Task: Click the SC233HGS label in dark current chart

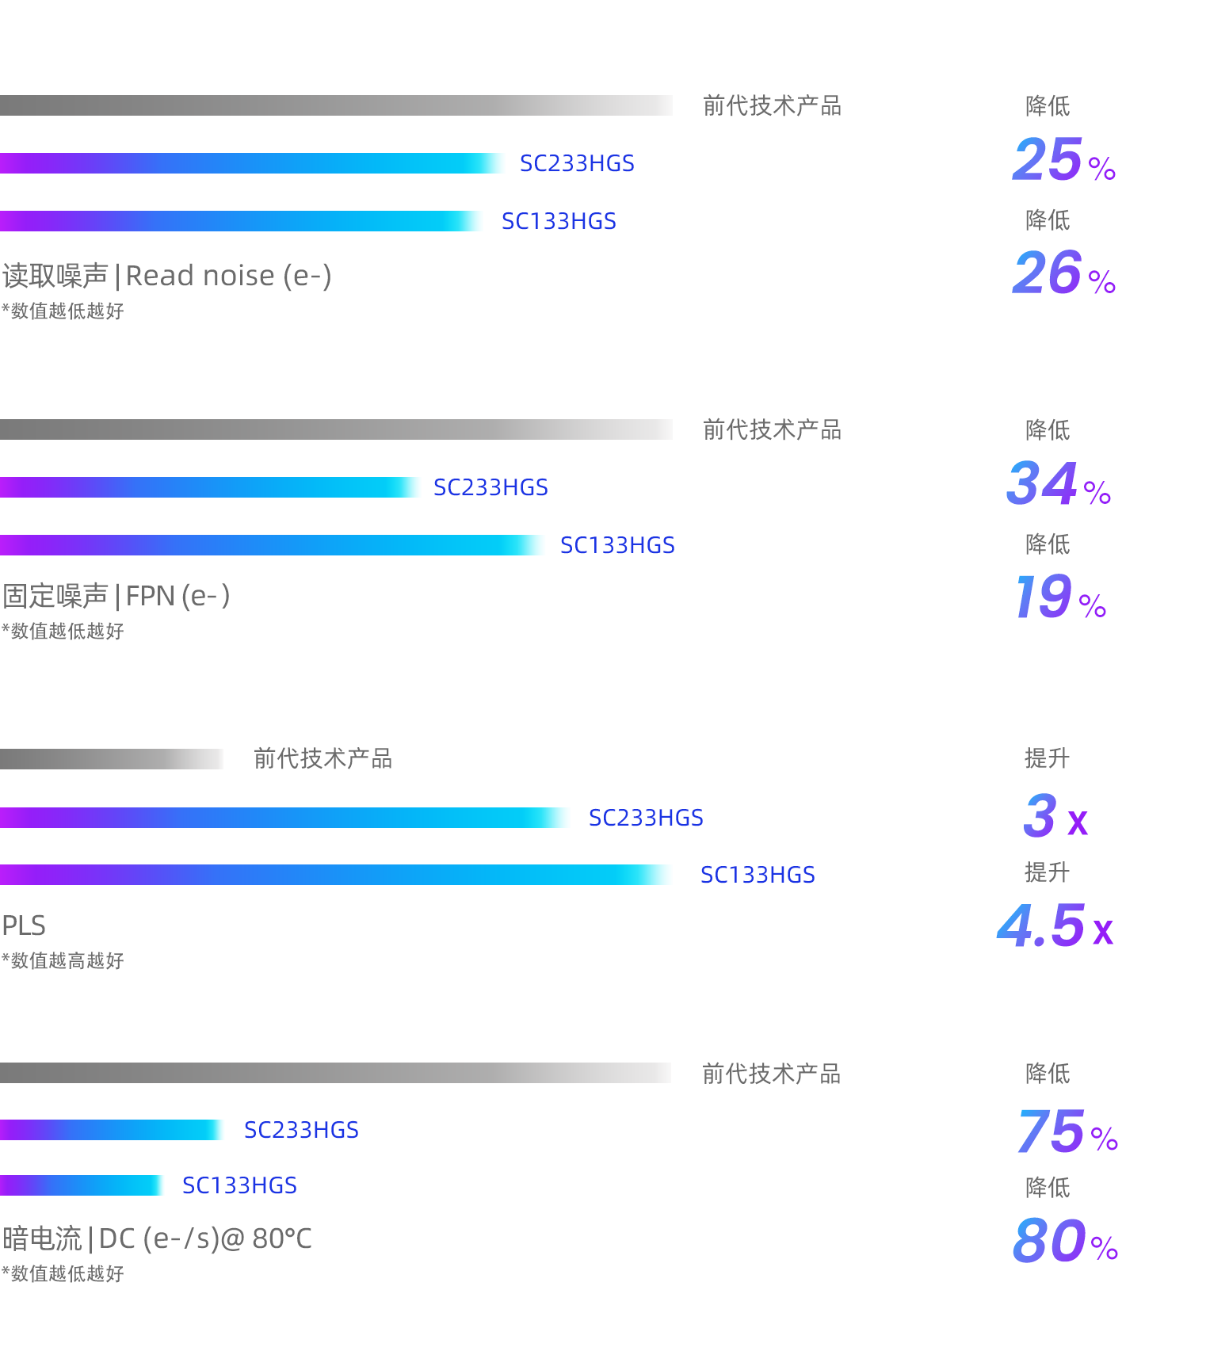Action: click(x=301, y=1130)
